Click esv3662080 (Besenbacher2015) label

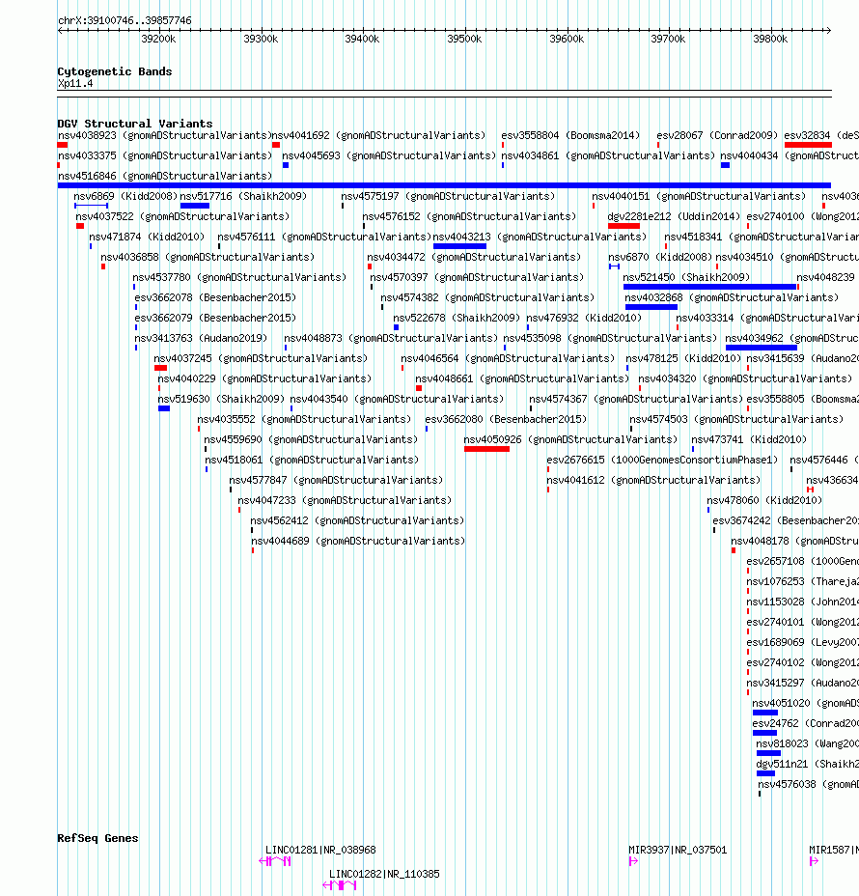point(506,419)
